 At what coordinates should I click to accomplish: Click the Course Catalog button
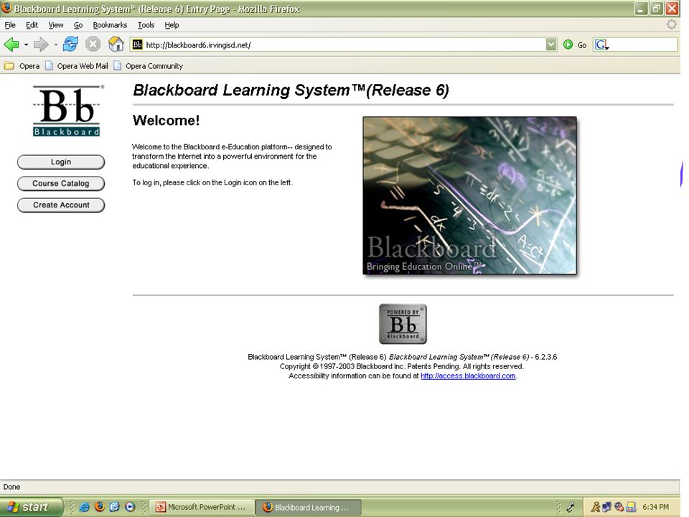click(x=61, y=183)
